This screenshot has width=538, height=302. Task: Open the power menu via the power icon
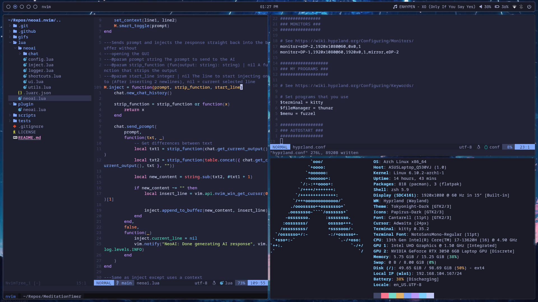point(530,7)
